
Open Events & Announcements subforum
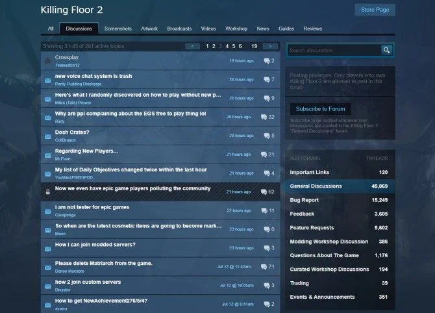coord(340,297)
